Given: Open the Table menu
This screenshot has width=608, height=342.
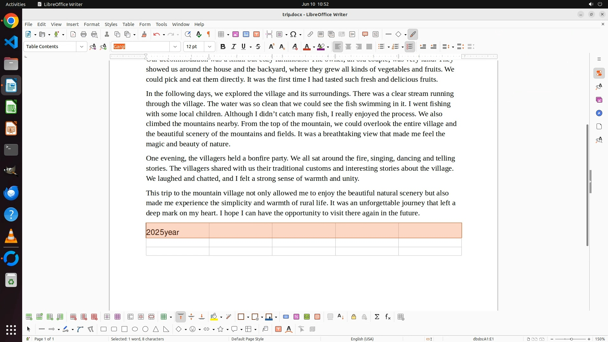Looking at the screenshot, I should tap(128, 24).
